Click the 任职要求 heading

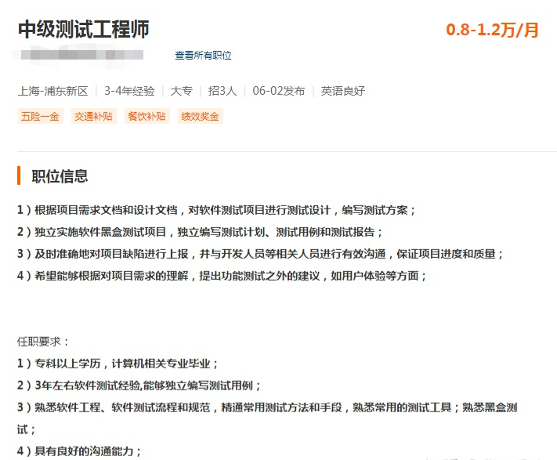tap(42, 342)
